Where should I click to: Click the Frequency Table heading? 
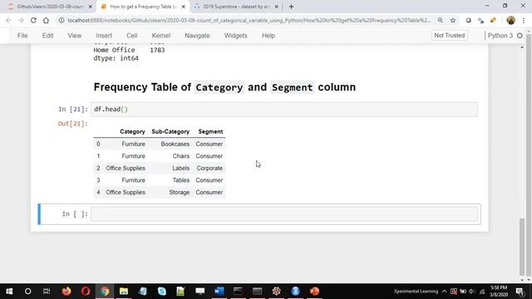pyautogui.click(x=224, y=87)
